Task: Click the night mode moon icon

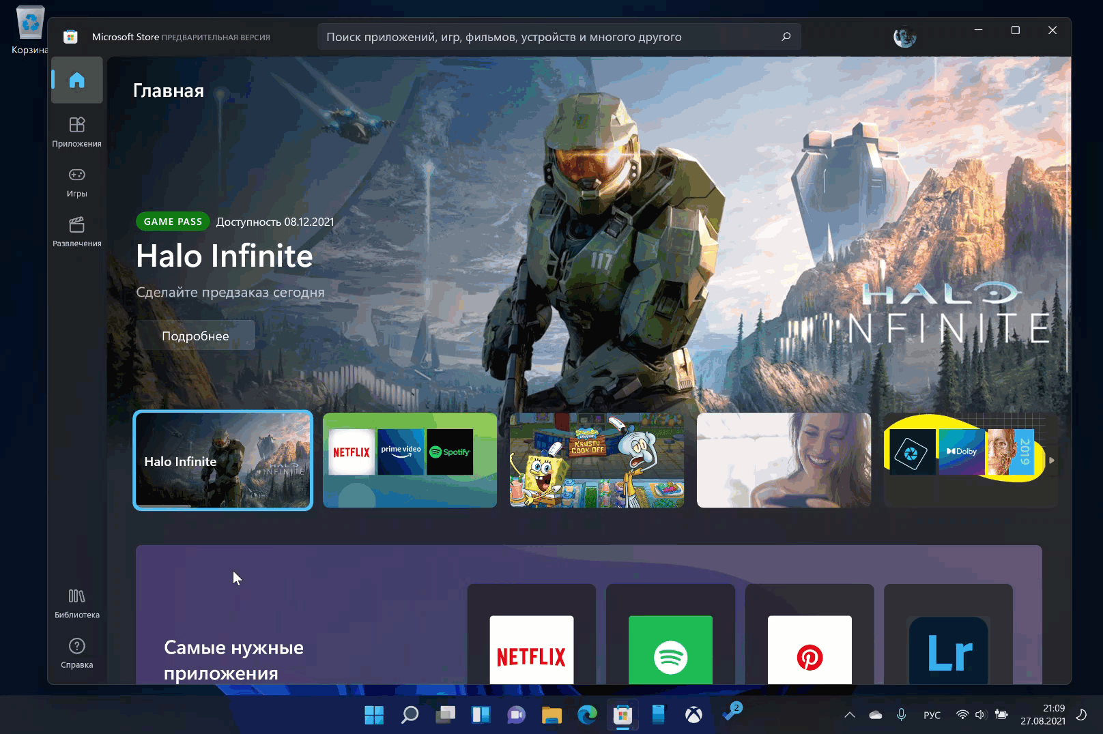Action: point(1081,715)
